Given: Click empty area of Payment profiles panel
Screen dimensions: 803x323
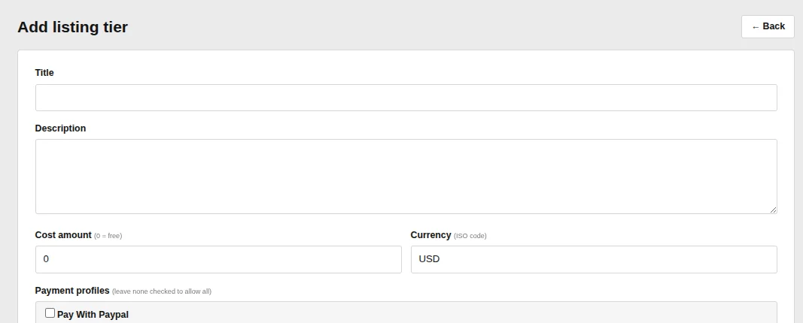Looking at the screenshot, I should pos(451,312).
